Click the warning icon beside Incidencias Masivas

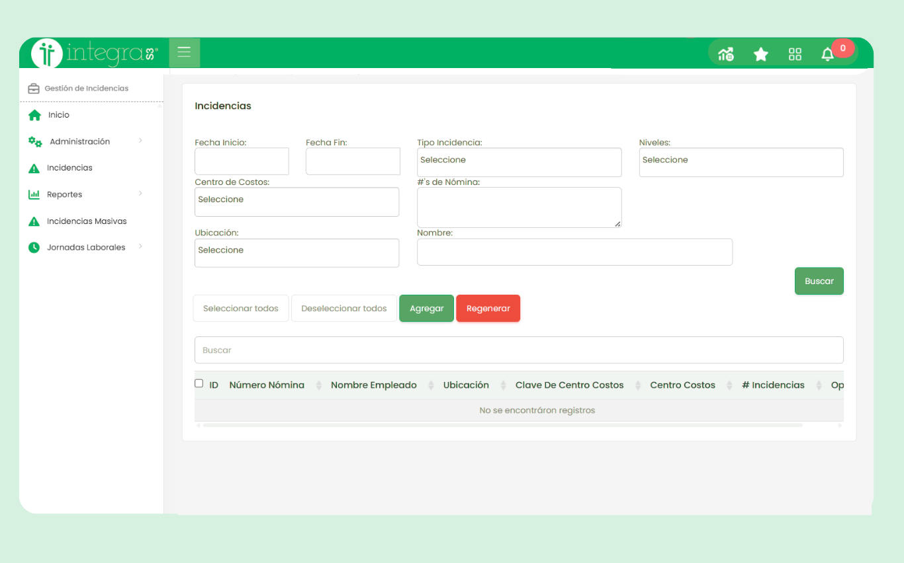point(34,221)
